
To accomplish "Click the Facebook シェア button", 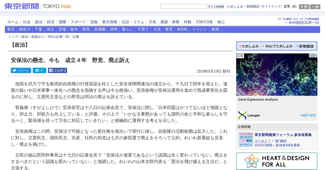I will (x=57, y=70).
